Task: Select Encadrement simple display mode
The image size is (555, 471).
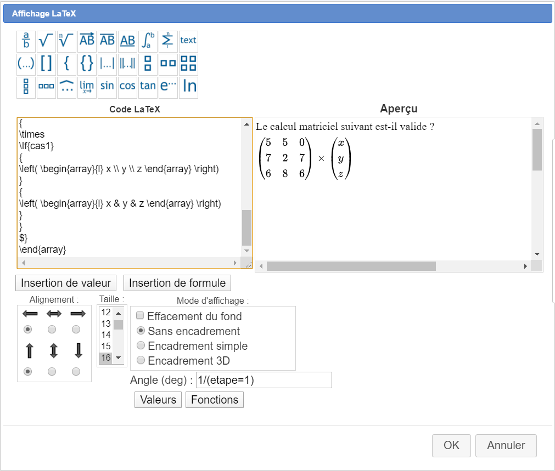Action: coord(141,346)
